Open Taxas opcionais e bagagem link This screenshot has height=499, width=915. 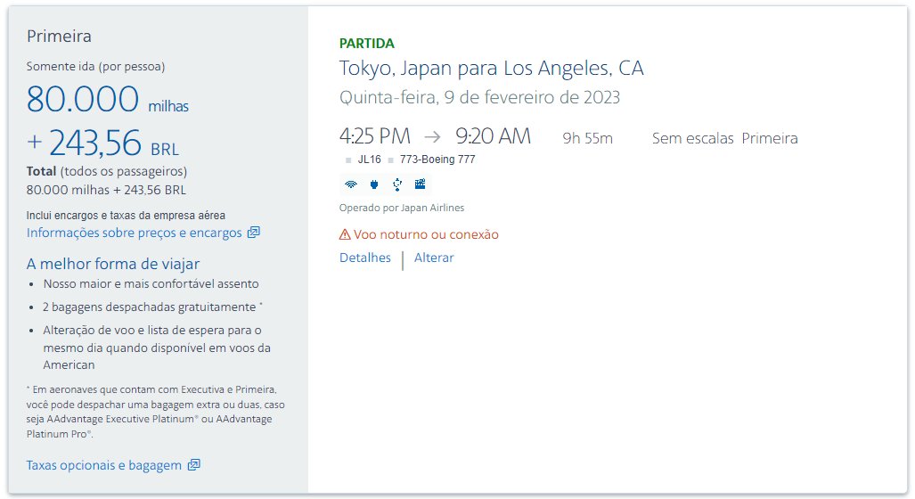point(104,465)
